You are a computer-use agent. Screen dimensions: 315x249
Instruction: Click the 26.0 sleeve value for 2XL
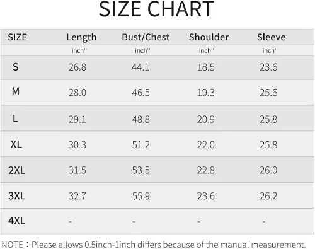(x=268, y=170)
